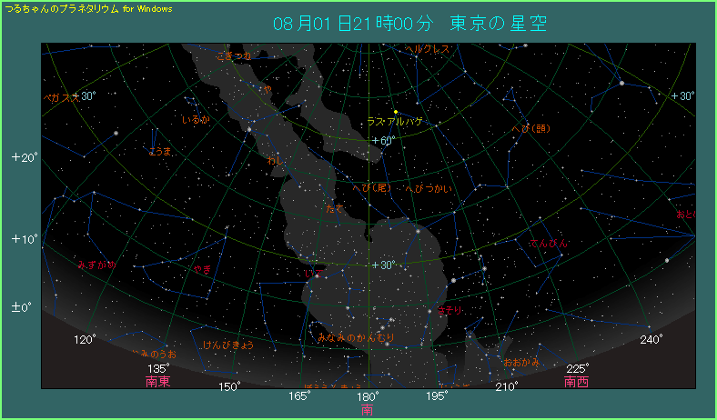Screen dimensions: 717x420
Task: Click the みずがめ constellation label
Action: coord(96,265)
